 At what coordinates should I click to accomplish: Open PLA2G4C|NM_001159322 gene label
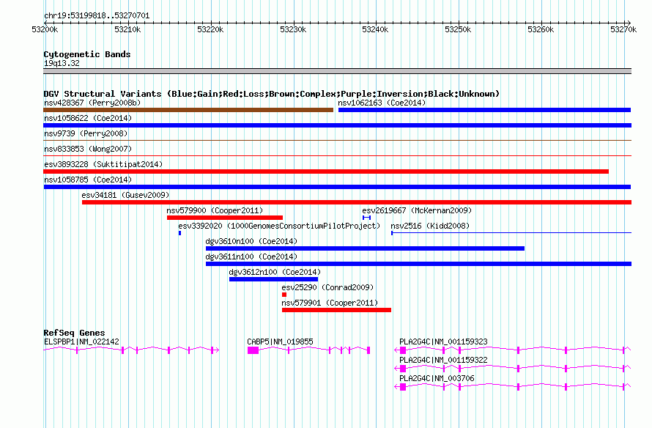[x=443, y=360]
